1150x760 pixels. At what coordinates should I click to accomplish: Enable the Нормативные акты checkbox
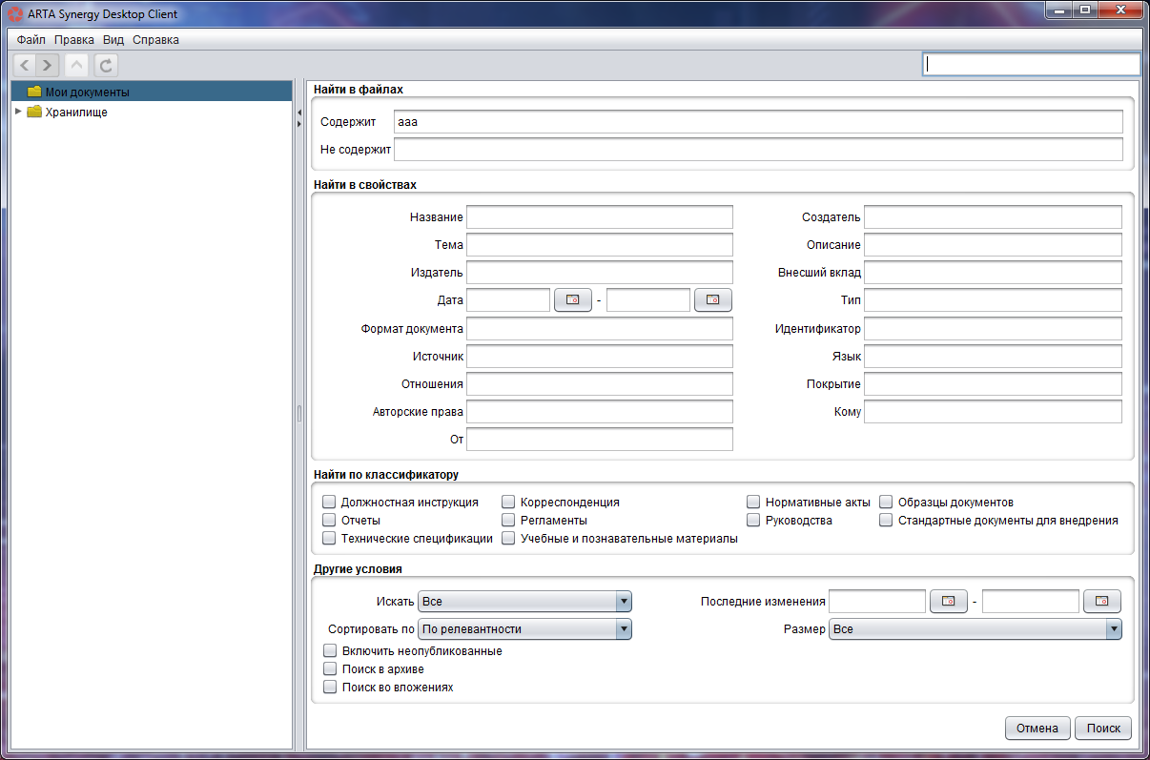pyautogui.click(x=753, y=502)
